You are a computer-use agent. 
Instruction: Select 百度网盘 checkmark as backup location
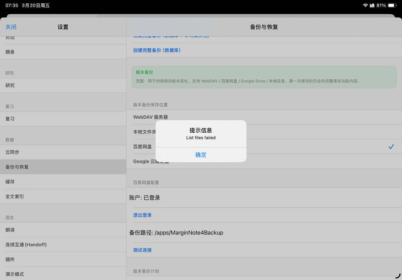(391, 147)
